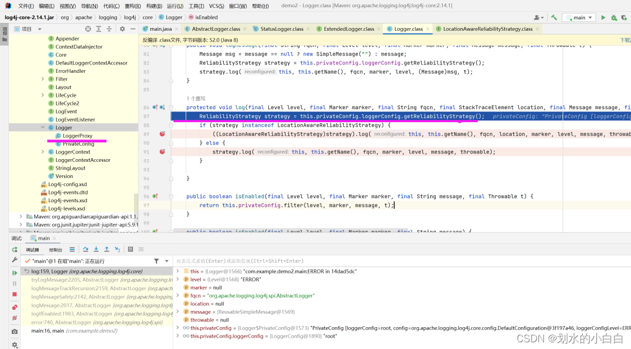Open VCS(S) menu

click(217, 6)
